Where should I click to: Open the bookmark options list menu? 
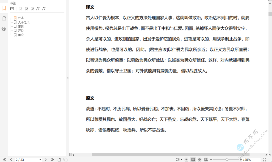(x=12, y=9)
